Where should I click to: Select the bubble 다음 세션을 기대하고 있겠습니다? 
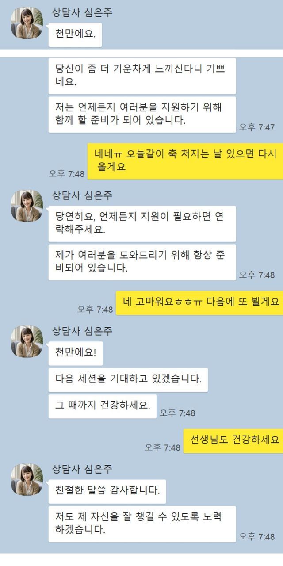pos(128,380)
